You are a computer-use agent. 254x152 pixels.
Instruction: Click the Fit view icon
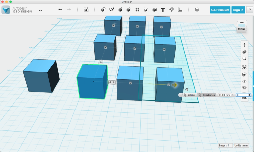pyautogui.click(x=244, y=67)
